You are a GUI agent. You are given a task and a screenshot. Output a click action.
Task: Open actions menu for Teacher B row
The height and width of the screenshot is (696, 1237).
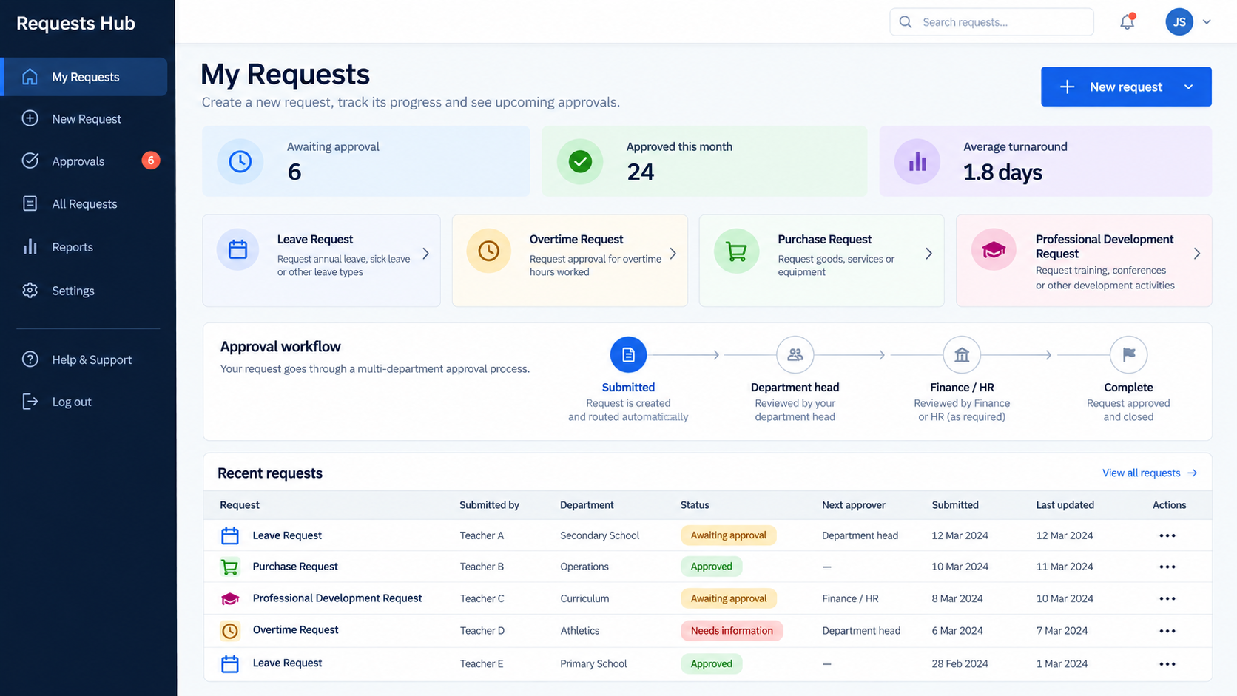[x=1167, y=567]
